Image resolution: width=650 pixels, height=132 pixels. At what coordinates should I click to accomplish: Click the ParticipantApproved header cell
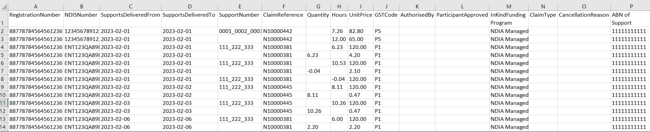click(x=462, y=19)
